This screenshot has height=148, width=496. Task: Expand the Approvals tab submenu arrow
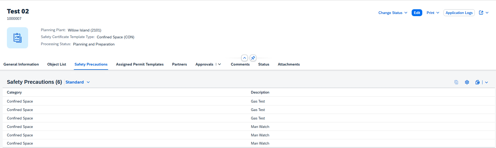click(x=220, y=64)
